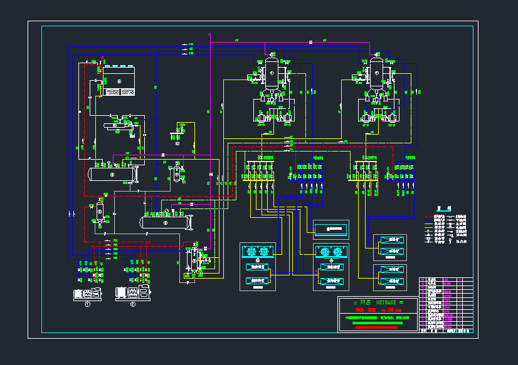Click the leftmost yellow valve manifold group
The height and width of the screenshot is (365, 518).
pyautogui.click(x=258, y=172)
